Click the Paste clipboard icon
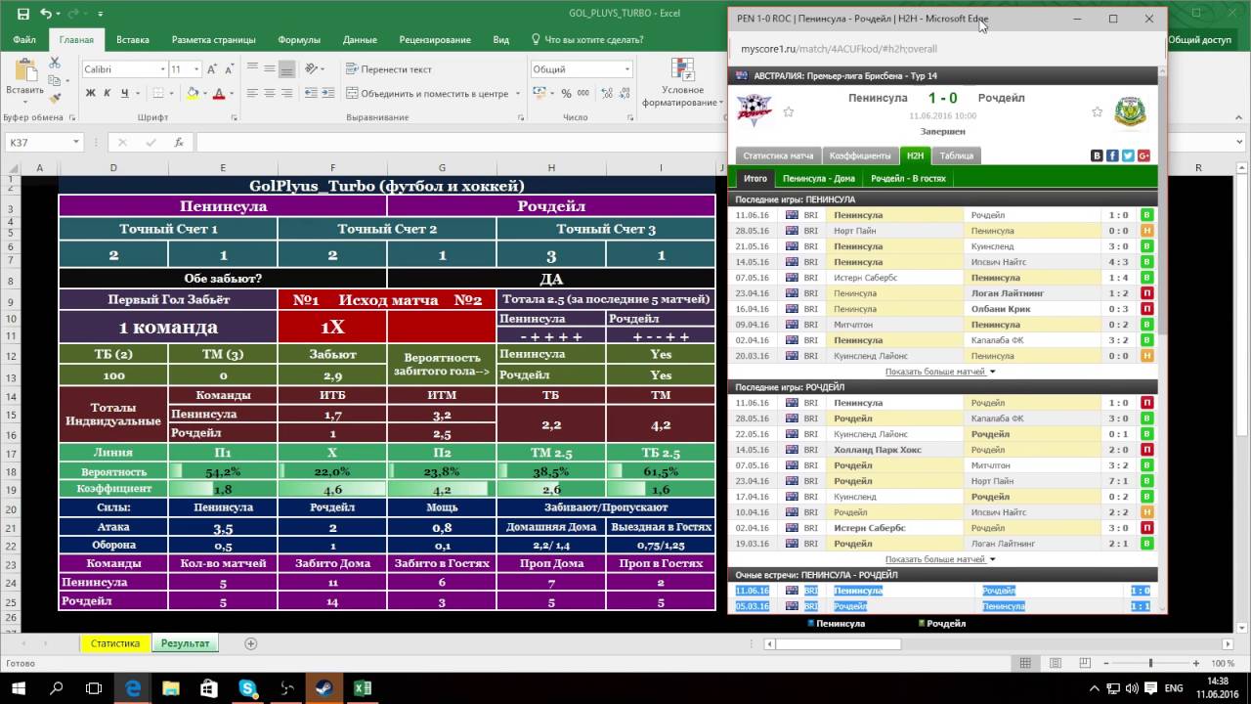This screenshot has height=704, width=1251. pos(24,71)
